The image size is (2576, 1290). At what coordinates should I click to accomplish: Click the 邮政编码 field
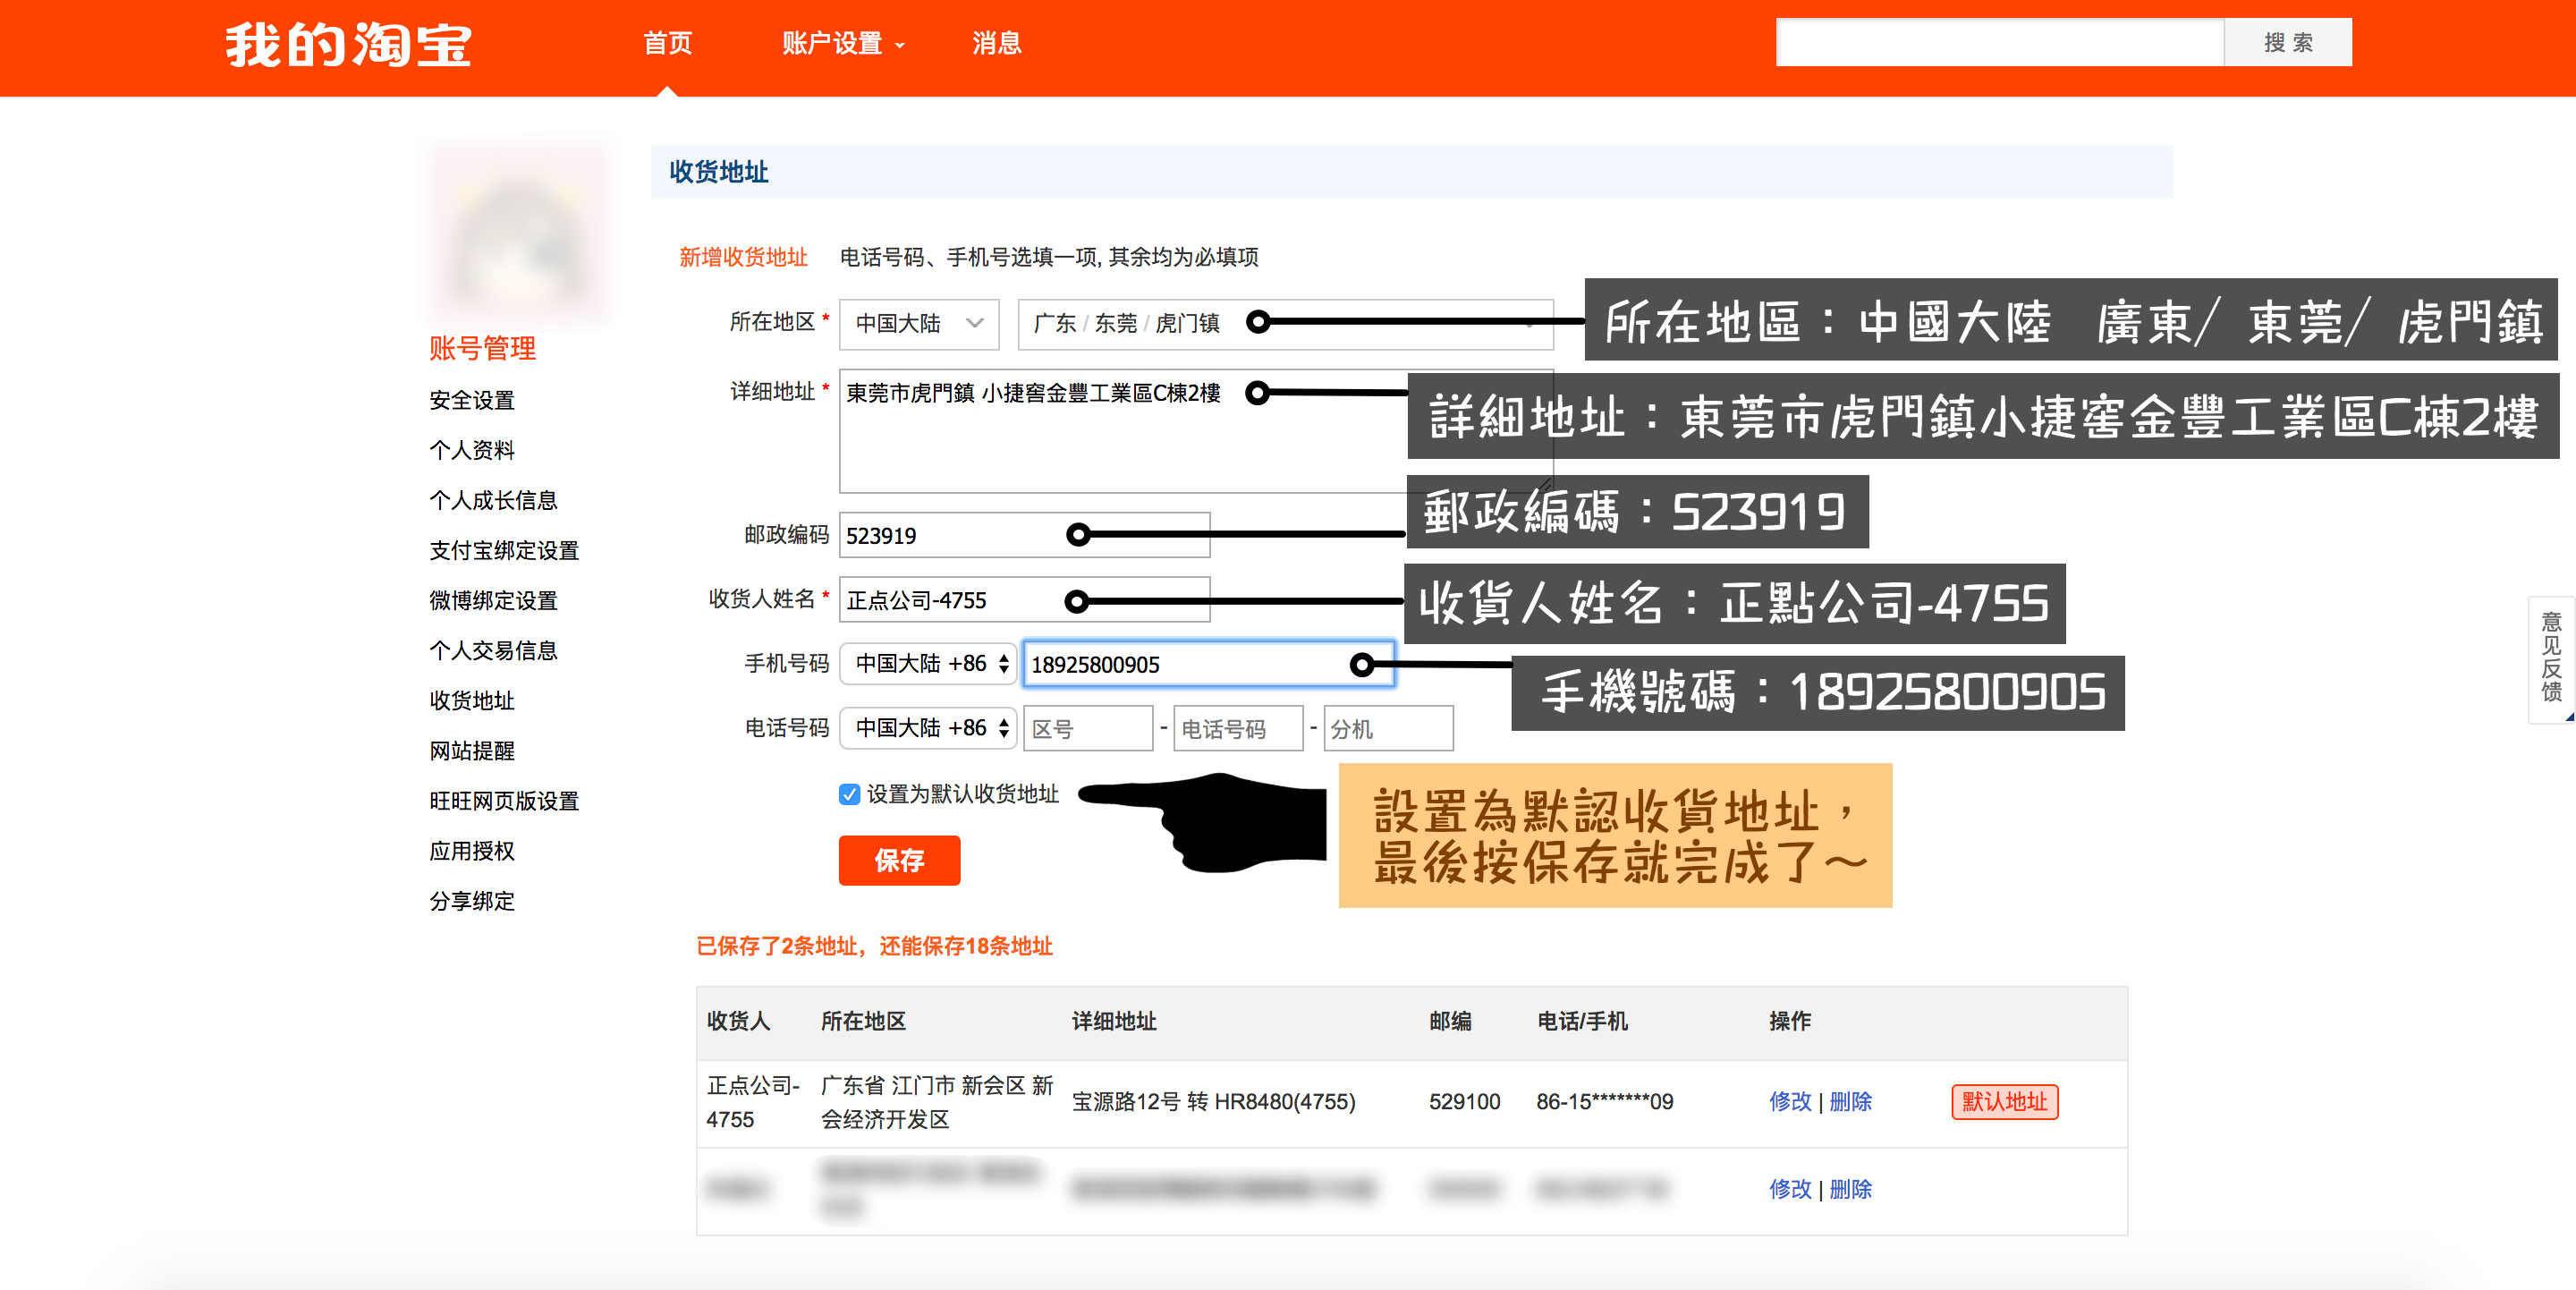tap(1024, 535)
